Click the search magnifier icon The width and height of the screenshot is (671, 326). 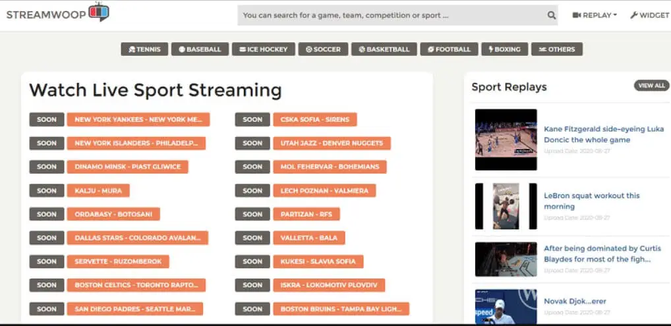pos(551,16)
